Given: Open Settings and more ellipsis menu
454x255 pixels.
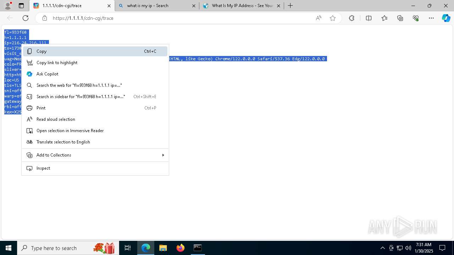Looking at the screenshot, I should tap(431, 18).
